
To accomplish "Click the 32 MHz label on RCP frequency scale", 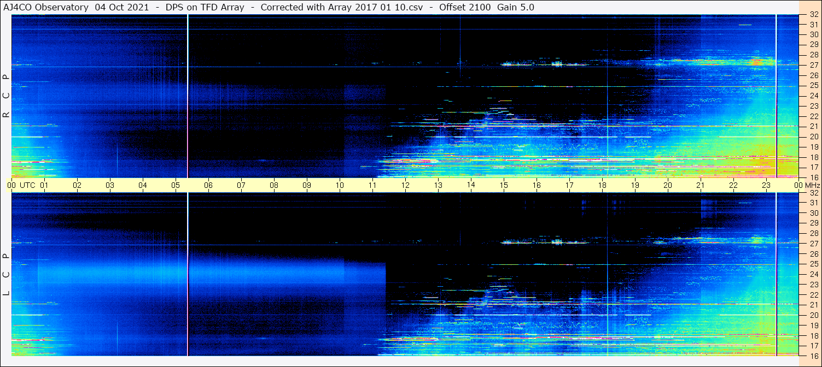I will click(x=813, y=15).
